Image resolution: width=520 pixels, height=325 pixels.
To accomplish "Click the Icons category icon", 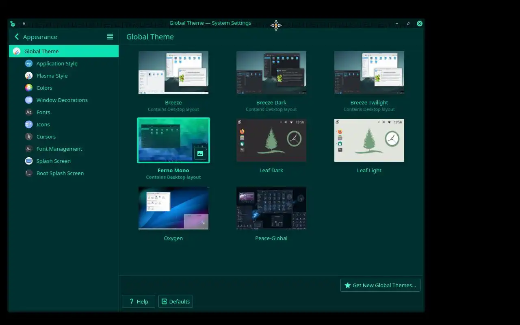I will (x=29, y=124).
